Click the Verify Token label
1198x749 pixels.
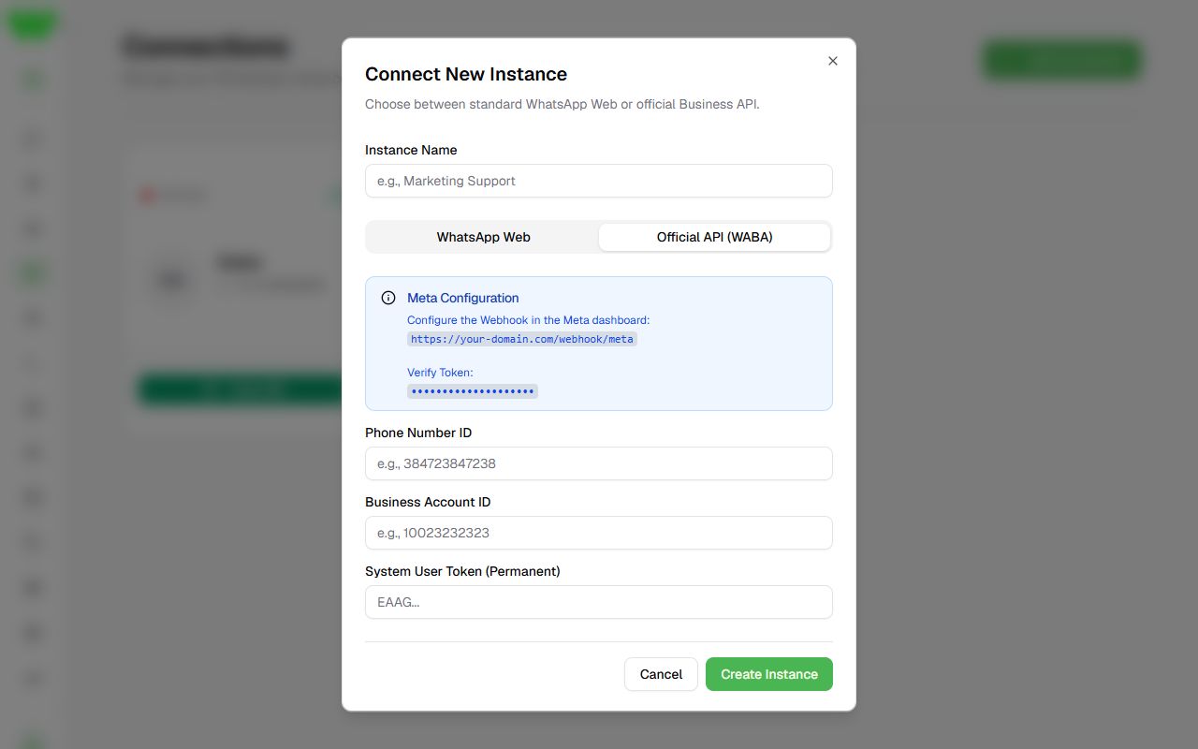pos(440,373)
